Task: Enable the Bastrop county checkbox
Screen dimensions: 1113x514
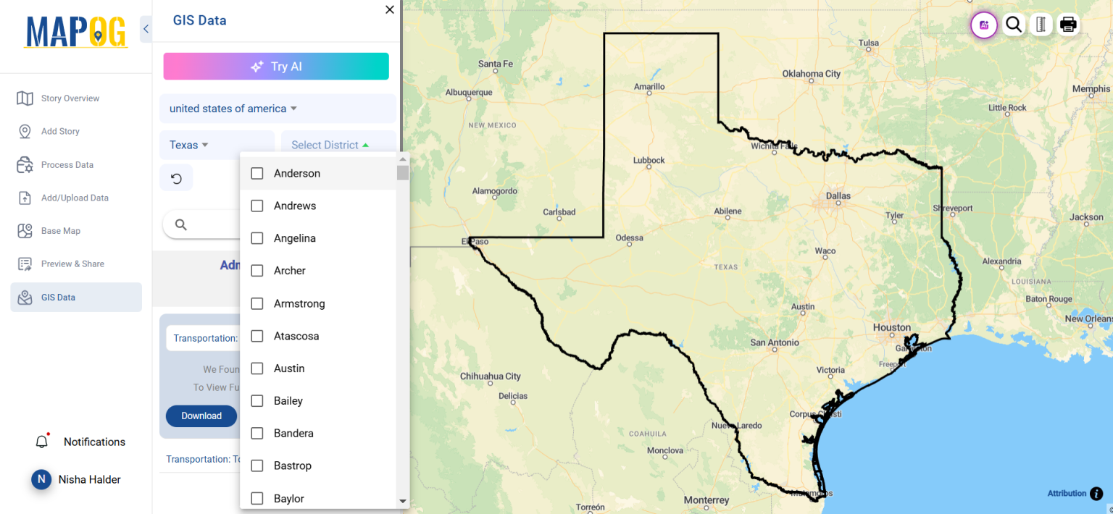Action: (257, 465)
